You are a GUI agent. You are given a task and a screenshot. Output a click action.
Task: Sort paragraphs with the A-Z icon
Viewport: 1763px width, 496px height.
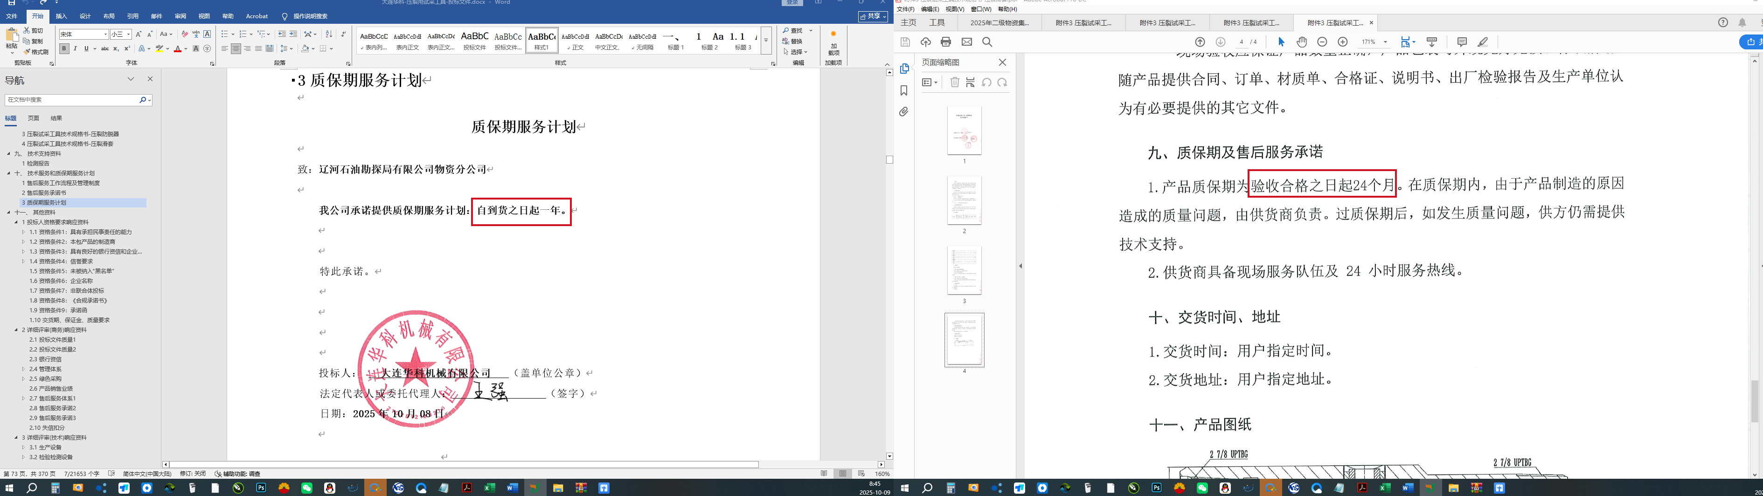pos(328,34)
